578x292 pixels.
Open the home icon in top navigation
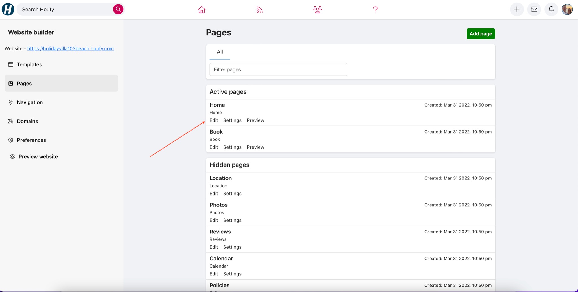(202, 10)
